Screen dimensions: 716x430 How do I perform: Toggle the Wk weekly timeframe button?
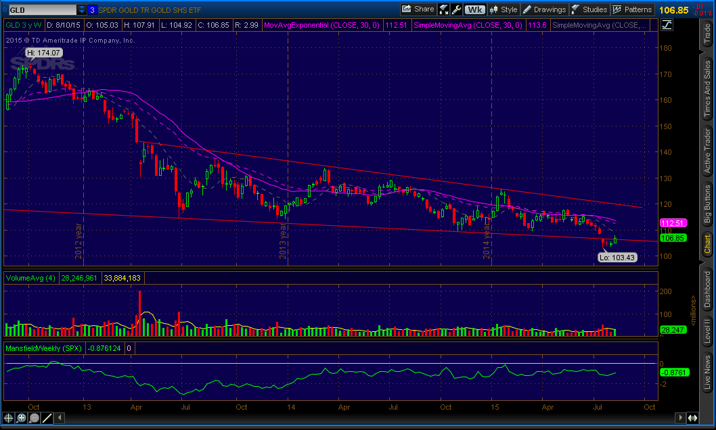[475, 9]
